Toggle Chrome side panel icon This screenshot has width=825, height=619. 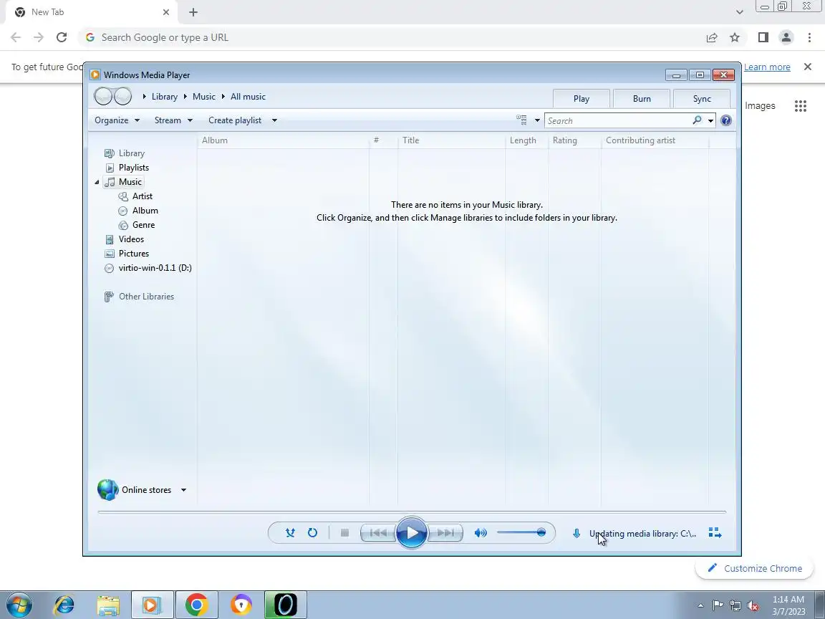pos(763,37)
